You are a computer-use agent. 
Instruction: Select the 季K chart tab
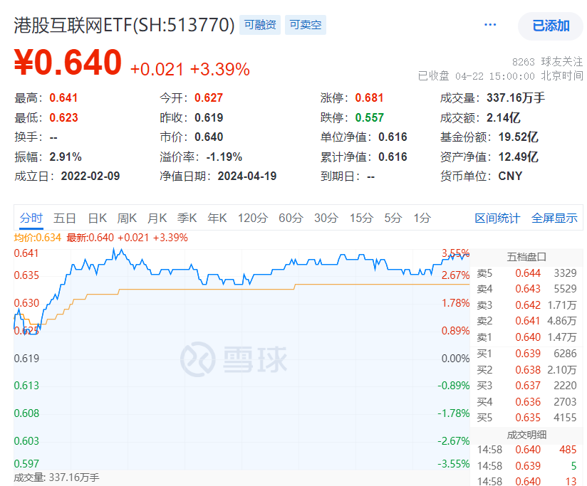click(187, 218)
